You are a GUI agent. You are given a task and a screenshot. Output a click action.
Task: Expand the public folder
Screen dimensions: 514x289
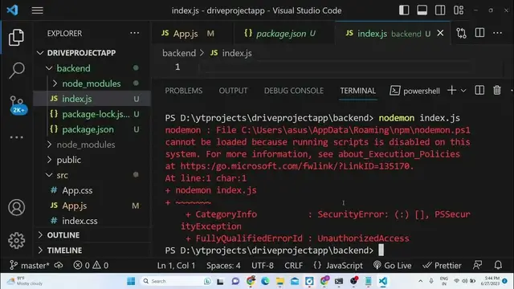tap(49, 160)
